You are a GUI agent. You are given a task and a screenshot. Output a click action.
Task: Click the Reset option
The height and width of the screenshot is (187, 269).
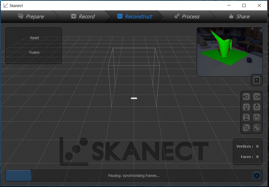click(35, 38)
